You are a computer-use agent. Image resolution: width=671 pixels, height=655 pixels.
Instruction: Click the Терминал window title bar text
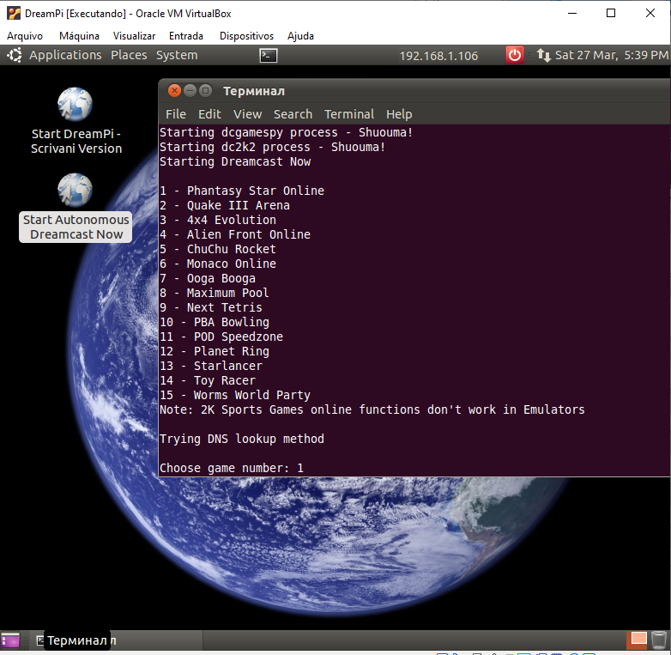click(254, 91)
